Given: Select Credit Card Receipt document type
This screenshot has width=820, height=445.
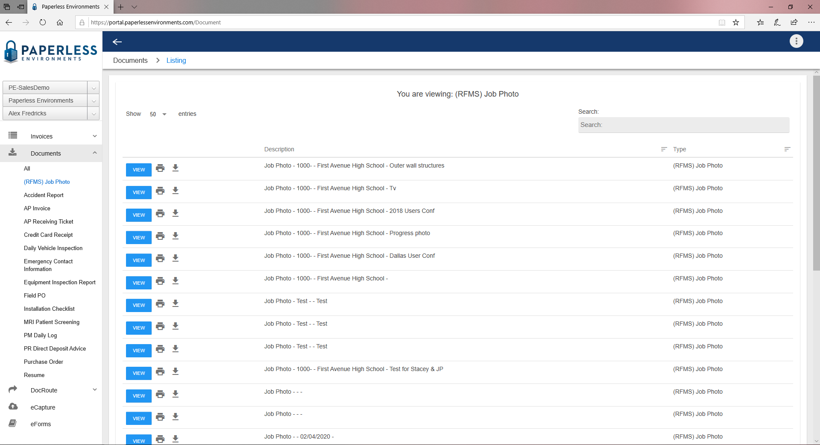Looking at the screenshot, I should [x=48, y=235].
